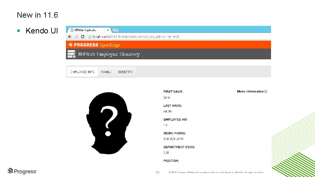Reload the page with the refresh icon
The width and height of the screenshot is (315, 177).
tap(83, 36)
